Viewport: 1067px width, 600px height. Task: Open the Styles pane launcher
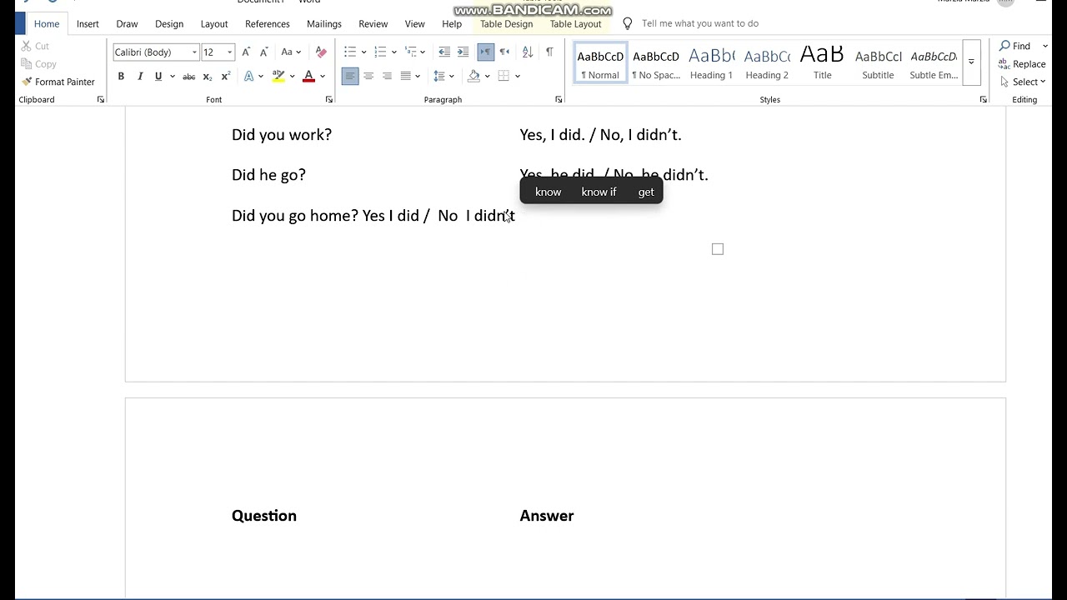[984, 99]
